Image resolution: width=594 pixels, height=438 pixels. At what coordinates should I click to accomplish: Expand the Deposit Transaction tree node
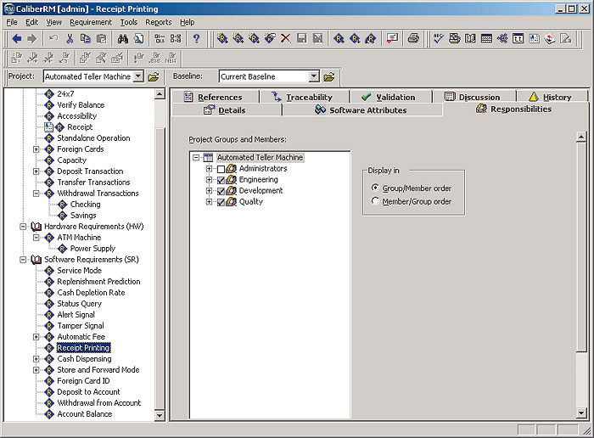36,171
